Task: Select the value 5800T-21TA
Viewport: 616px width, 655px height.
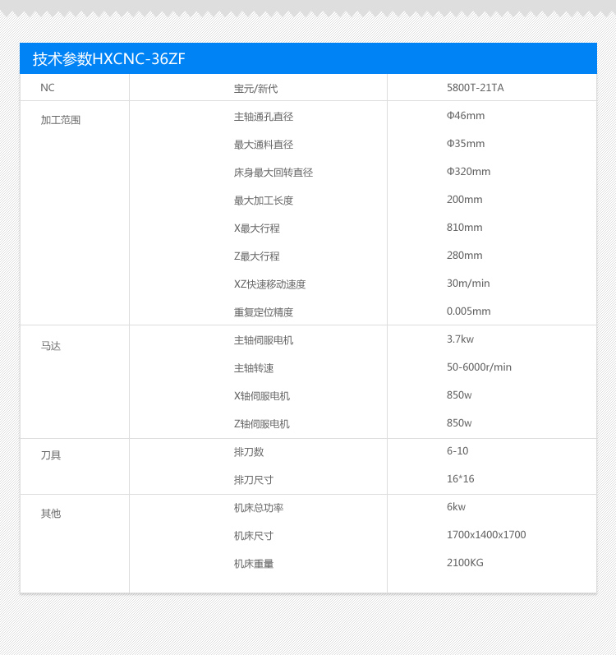Action: point(476,88)
